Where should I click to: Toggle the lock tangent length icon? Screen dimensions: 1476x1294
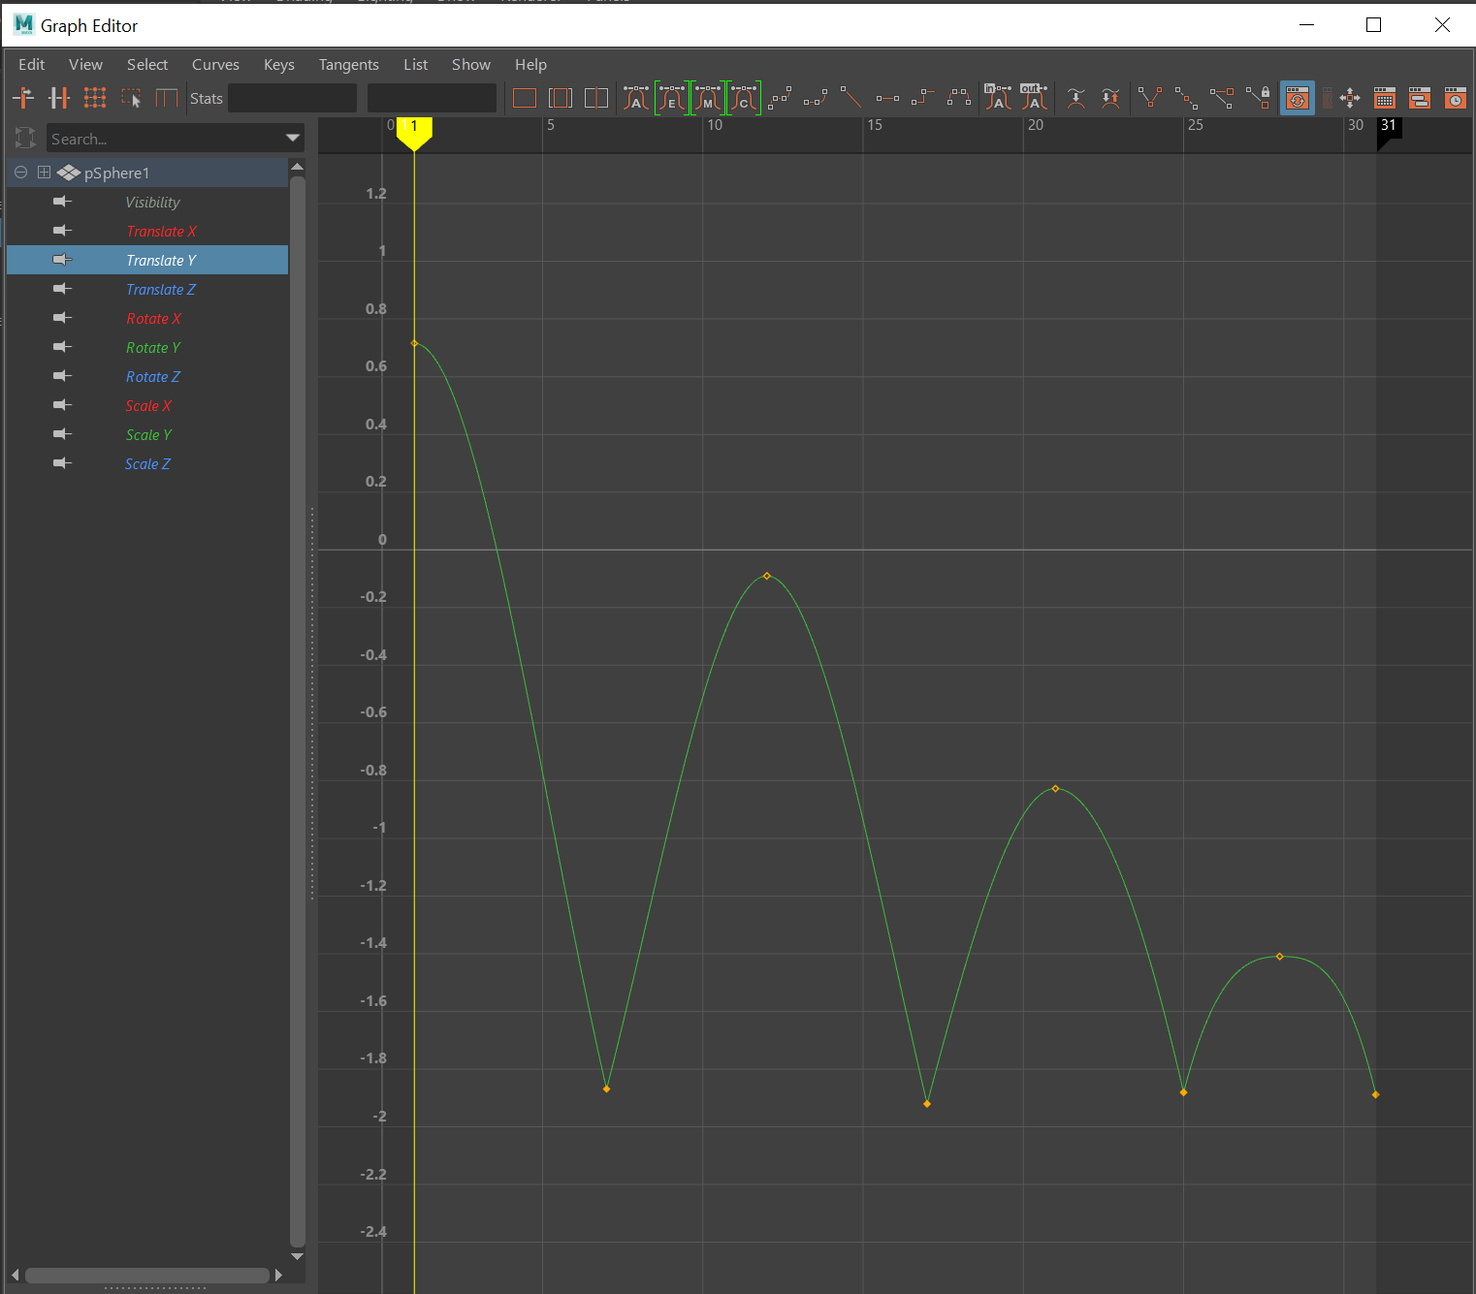[x=1259, y=98]
